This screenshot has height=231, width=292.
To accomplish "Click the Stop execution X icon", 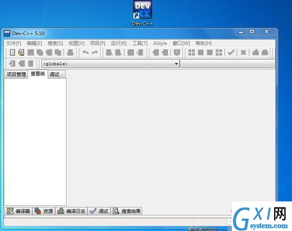I will (x=243, y=52).
